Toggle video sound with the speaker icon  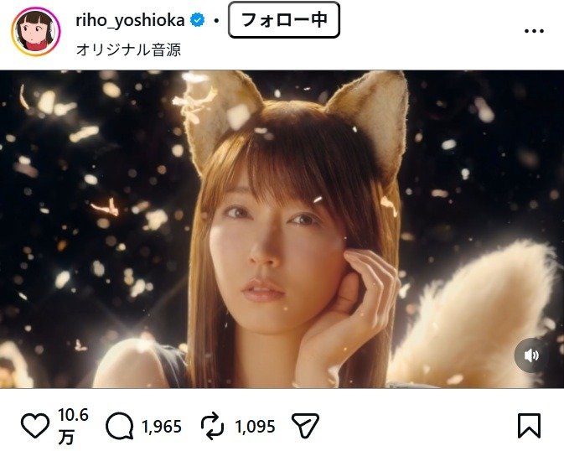tap(531, 355)
